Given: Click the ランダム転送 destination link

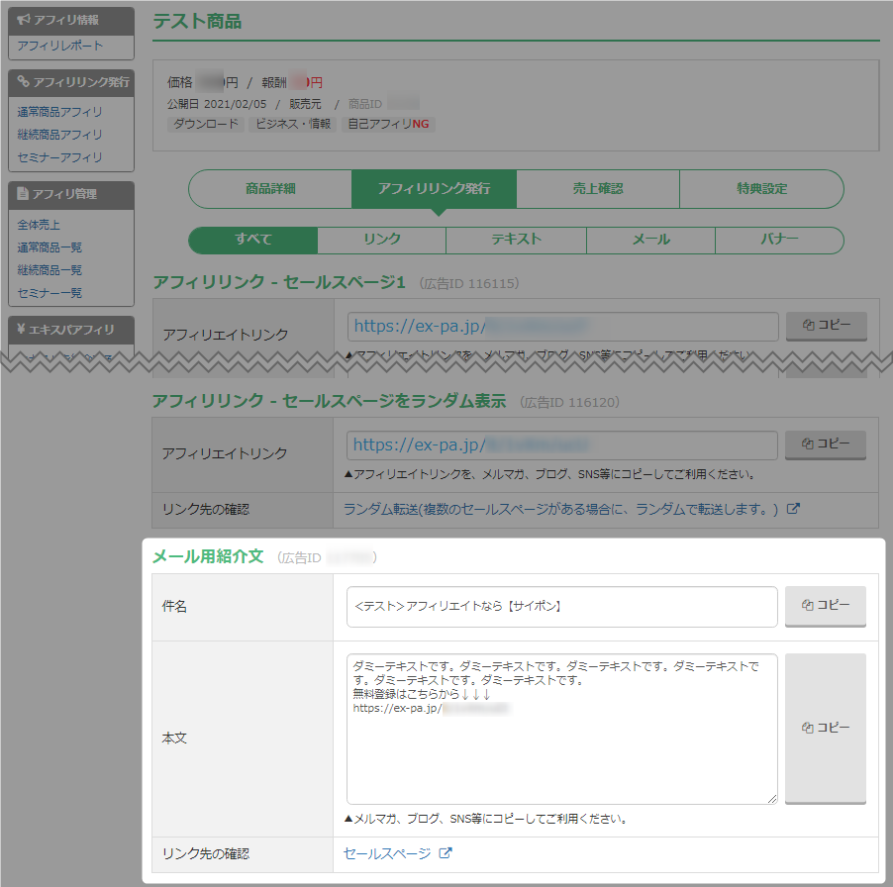Looking at the screenshot, I should click(561, 509).
